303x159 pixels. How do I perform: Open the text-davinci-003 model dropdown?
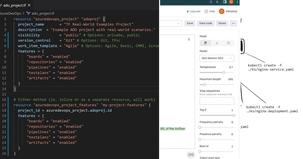pyautogui.click(x=217, y=58)
